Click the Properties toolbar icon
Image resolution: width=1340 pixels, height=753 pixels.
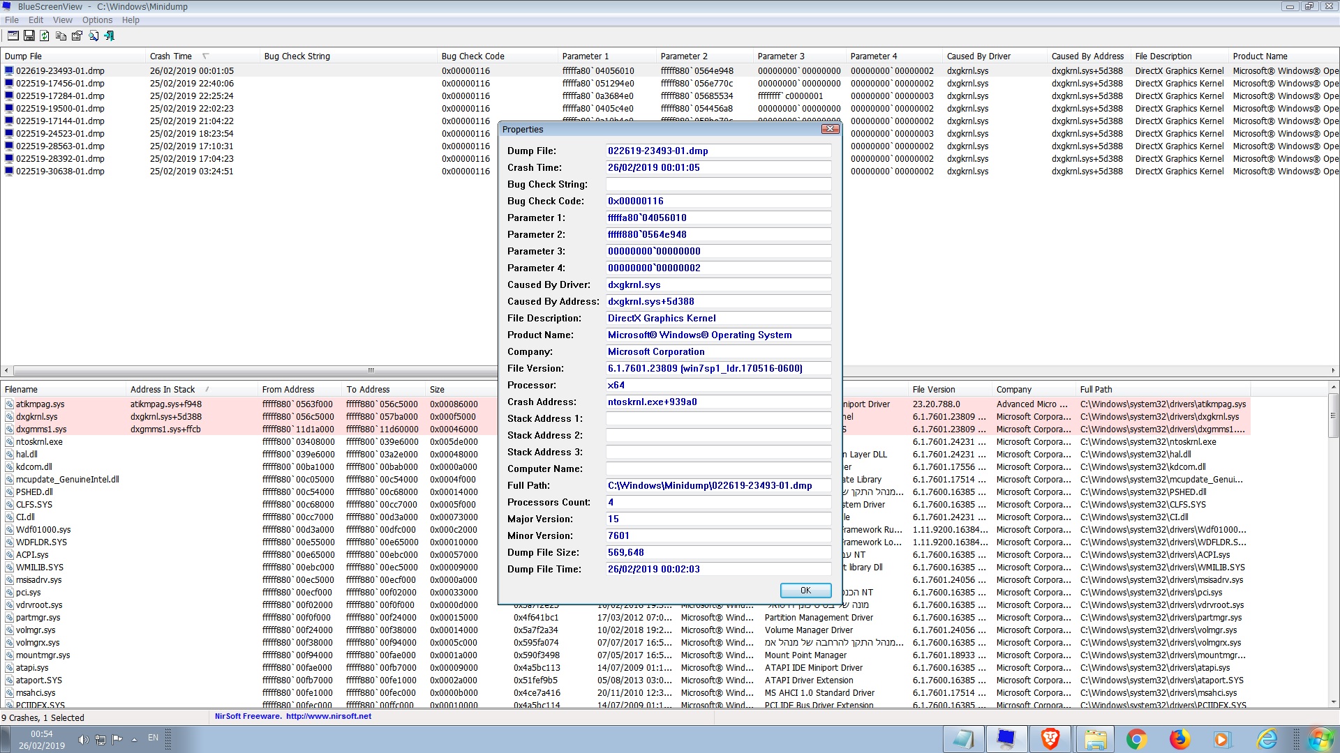[77, 36]
